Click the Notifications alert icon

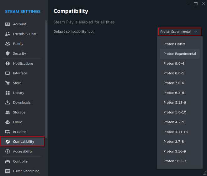click(8, 63)
